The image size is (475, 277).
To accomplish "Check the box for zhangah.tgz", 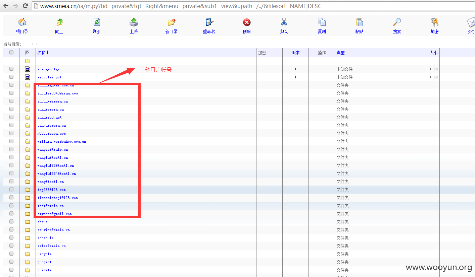I will click(x=11, y=69).
